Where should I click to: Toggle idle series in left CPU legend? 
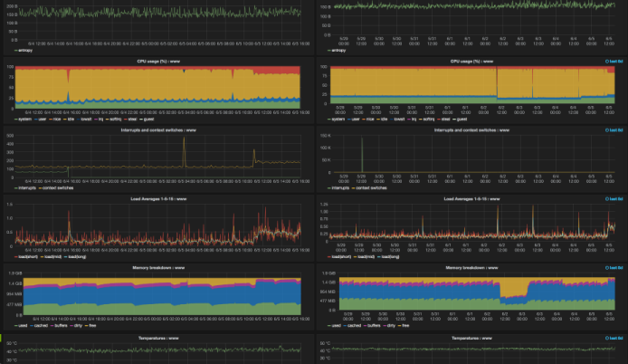click(69, 119)
